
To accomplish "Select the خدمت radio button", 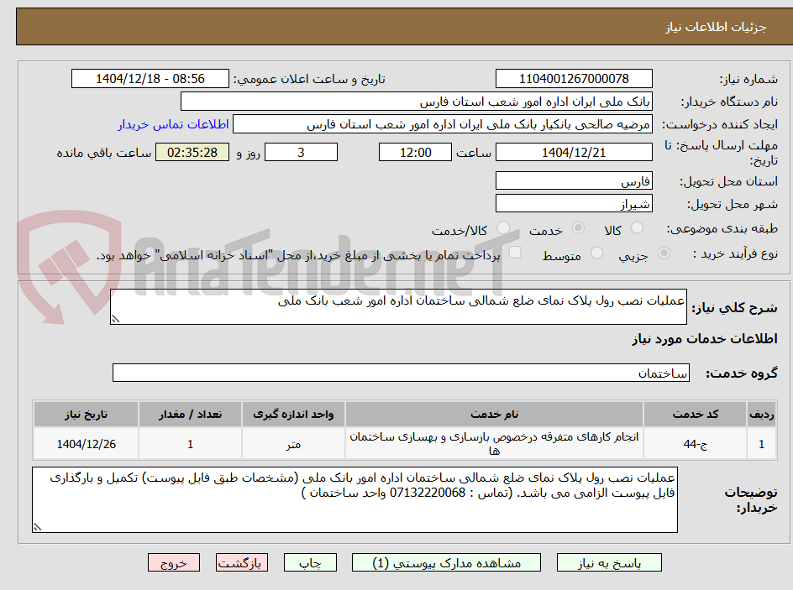I will click(578, 227).
